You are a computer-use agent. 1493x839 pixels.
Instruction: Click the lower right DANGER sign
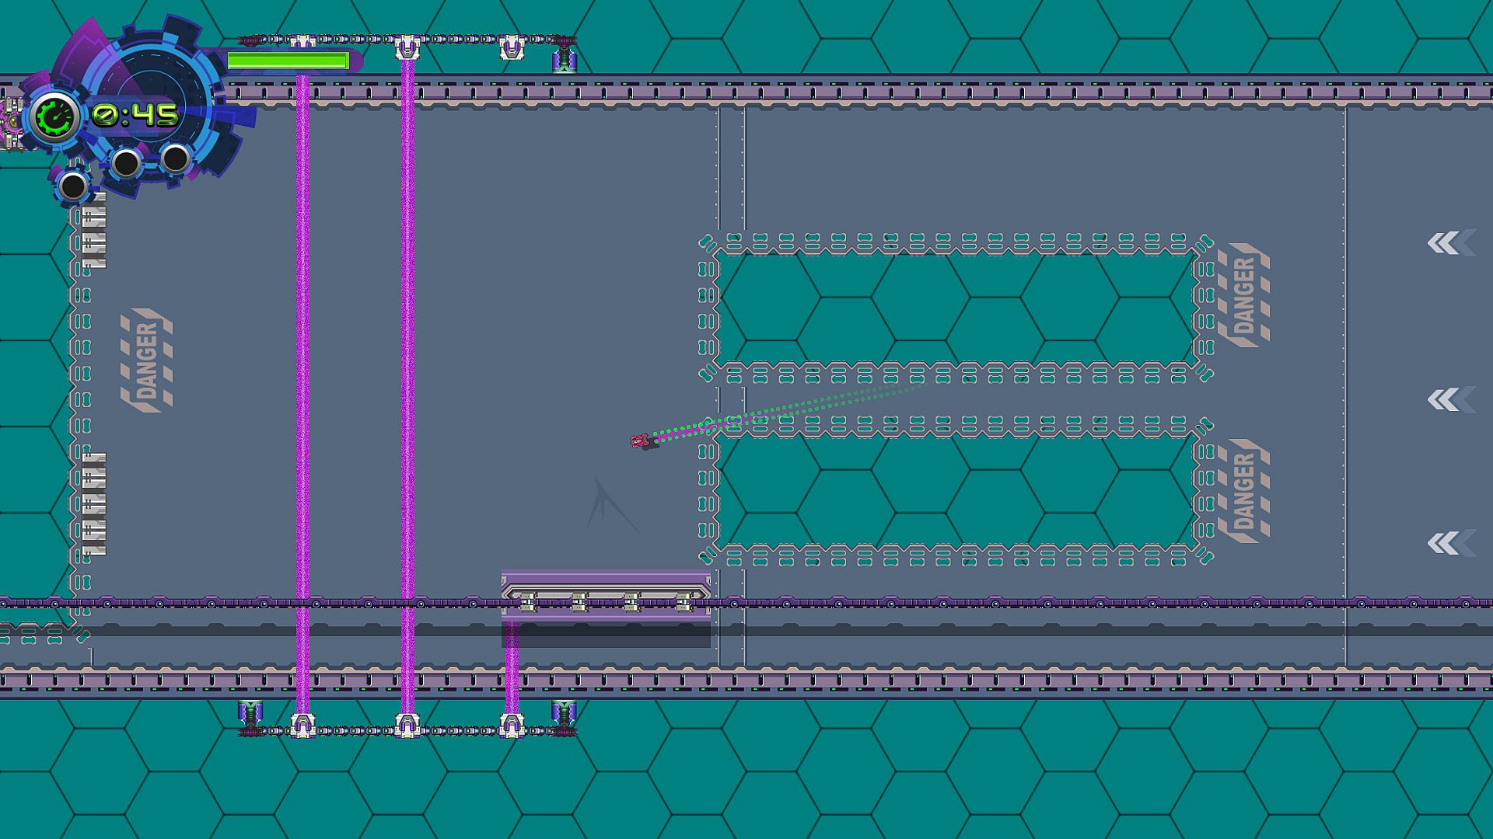pos(1243,491)
